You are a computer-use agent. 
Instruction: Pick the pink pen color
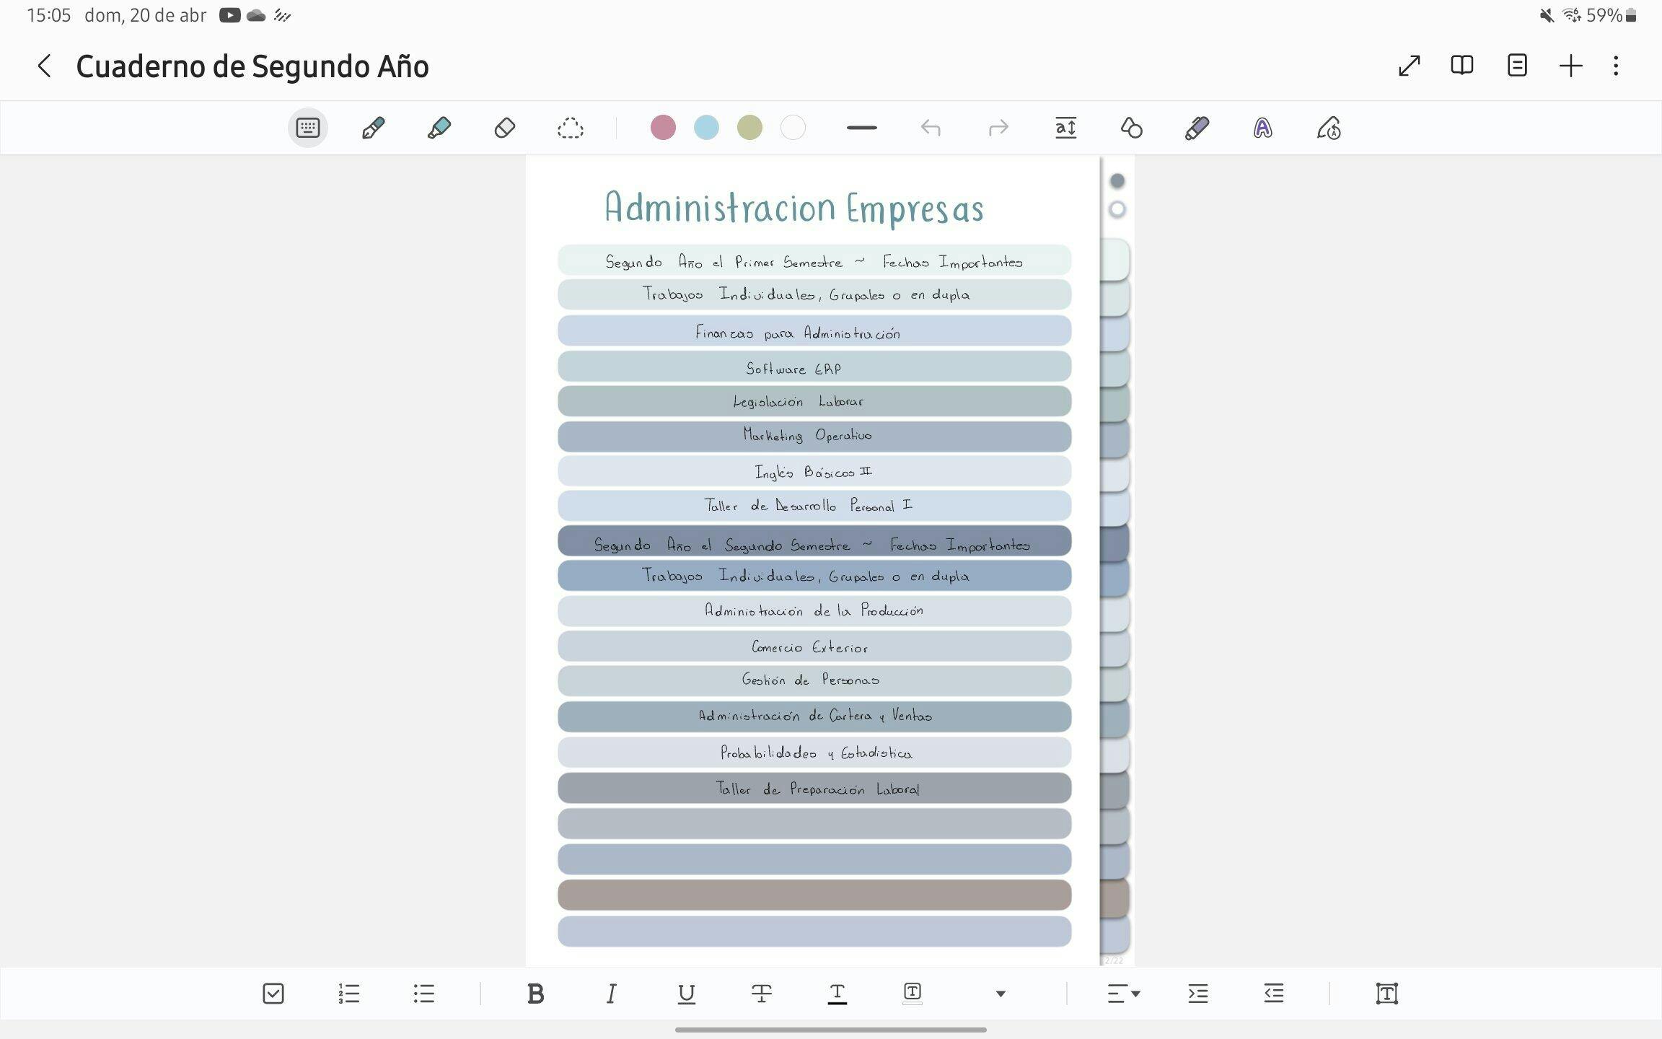coord(663,128)
